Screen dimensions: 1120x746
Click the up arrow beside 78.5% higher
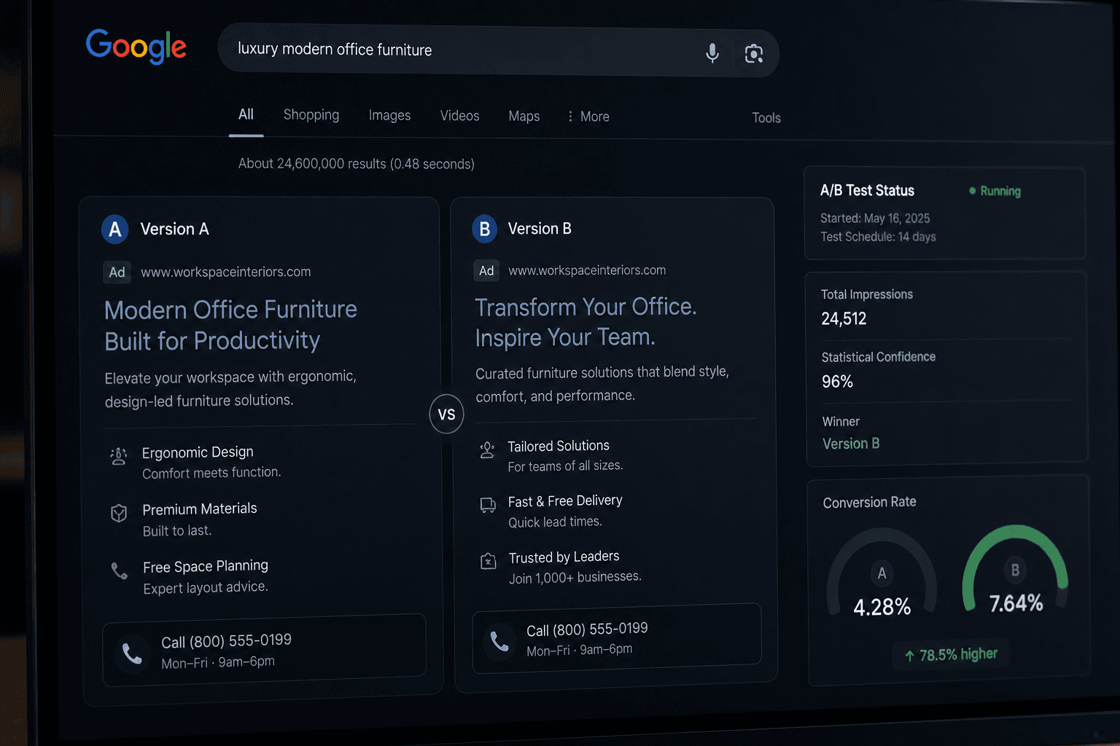coord(909,656)
